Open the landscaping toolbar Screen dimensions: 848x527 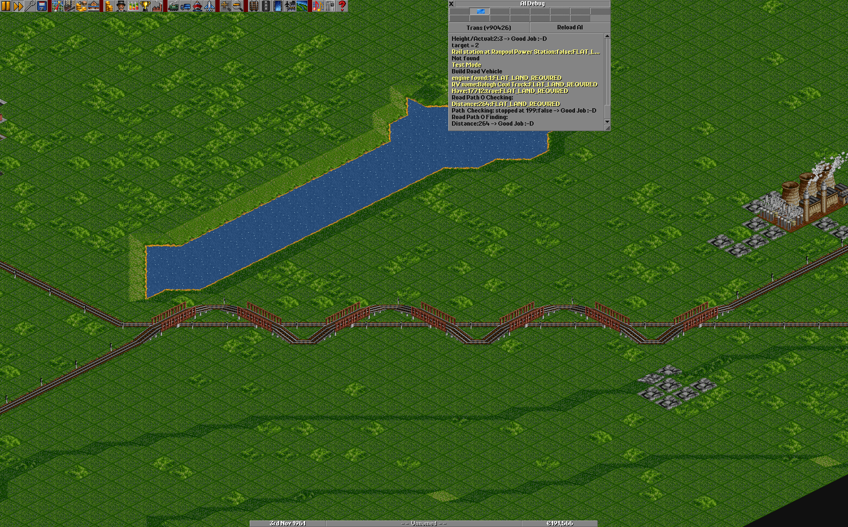(302, 6)
